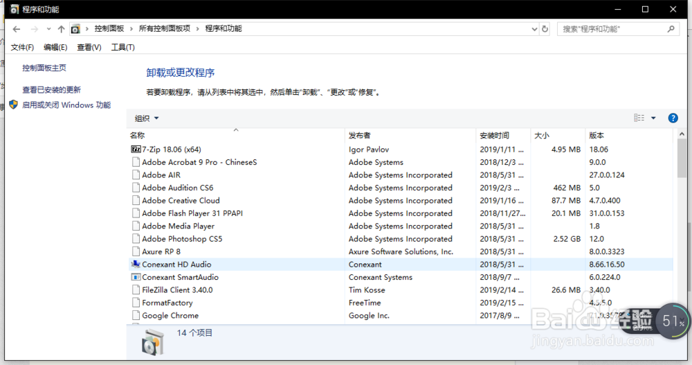
Task: Click the change view icon
Action: [639, 118]
